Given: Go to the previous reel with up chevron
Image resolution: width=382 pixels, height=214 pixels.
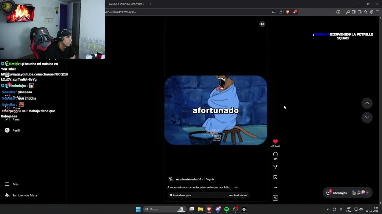Looking at the screenshot, I should (x=367, y=103).
